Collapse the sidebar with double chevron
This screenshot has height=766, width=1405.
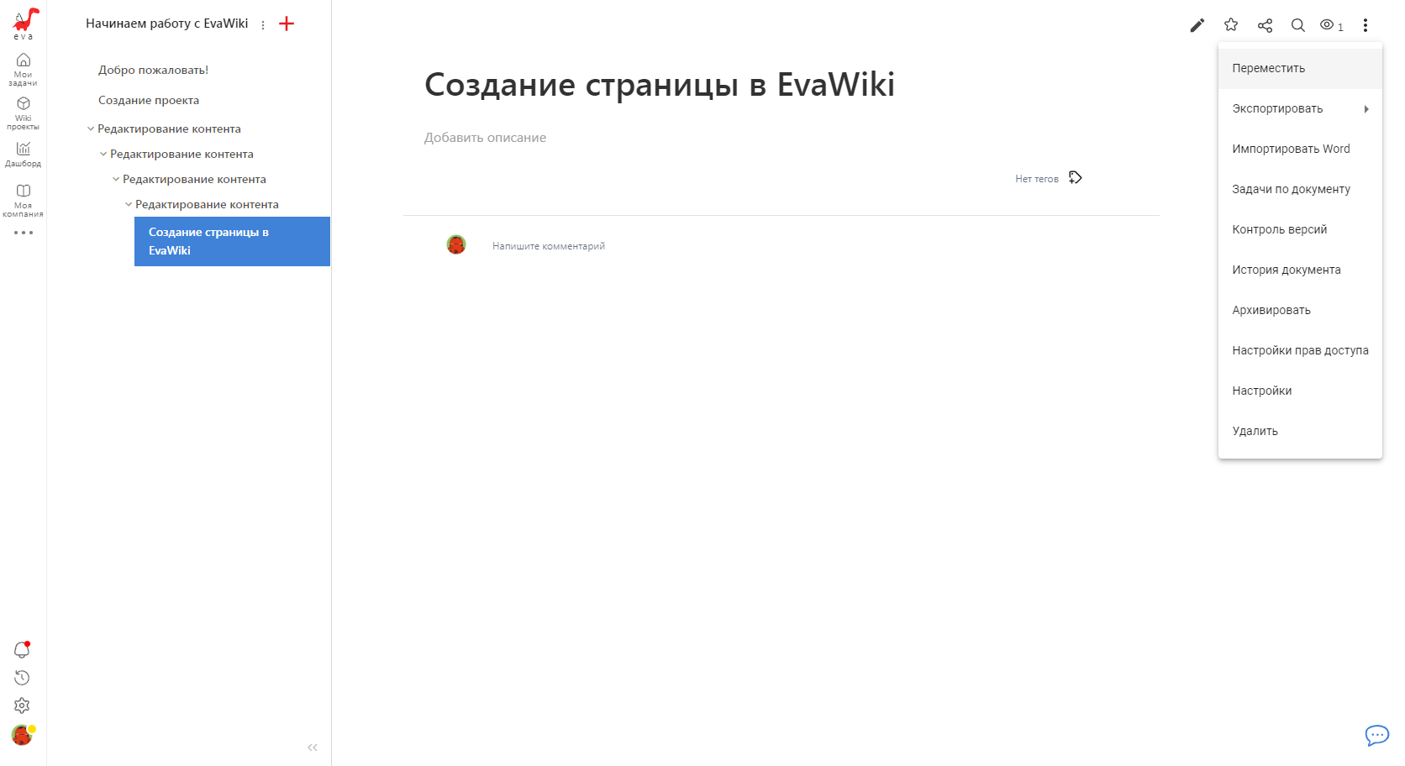pyautogui.click(x=313, y=748)
